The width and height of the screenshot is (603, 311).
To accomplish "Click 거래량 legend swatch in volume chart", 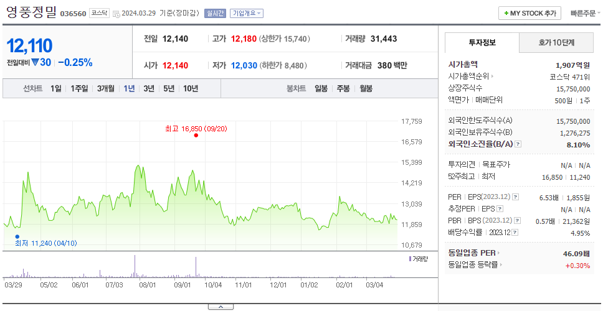I will point(411,259).
